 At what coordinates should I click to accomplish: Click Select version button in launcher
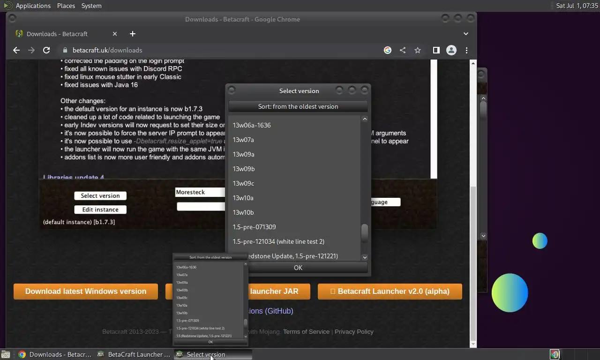click(x=100, y=195)
